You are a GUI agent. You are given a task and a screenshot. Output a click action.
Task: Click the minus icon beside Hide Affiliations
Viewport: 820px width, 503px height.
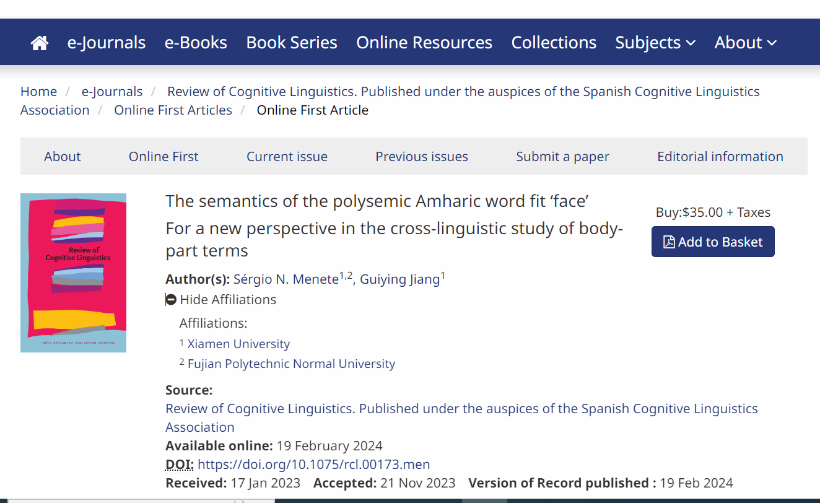[x=172, y=300]
